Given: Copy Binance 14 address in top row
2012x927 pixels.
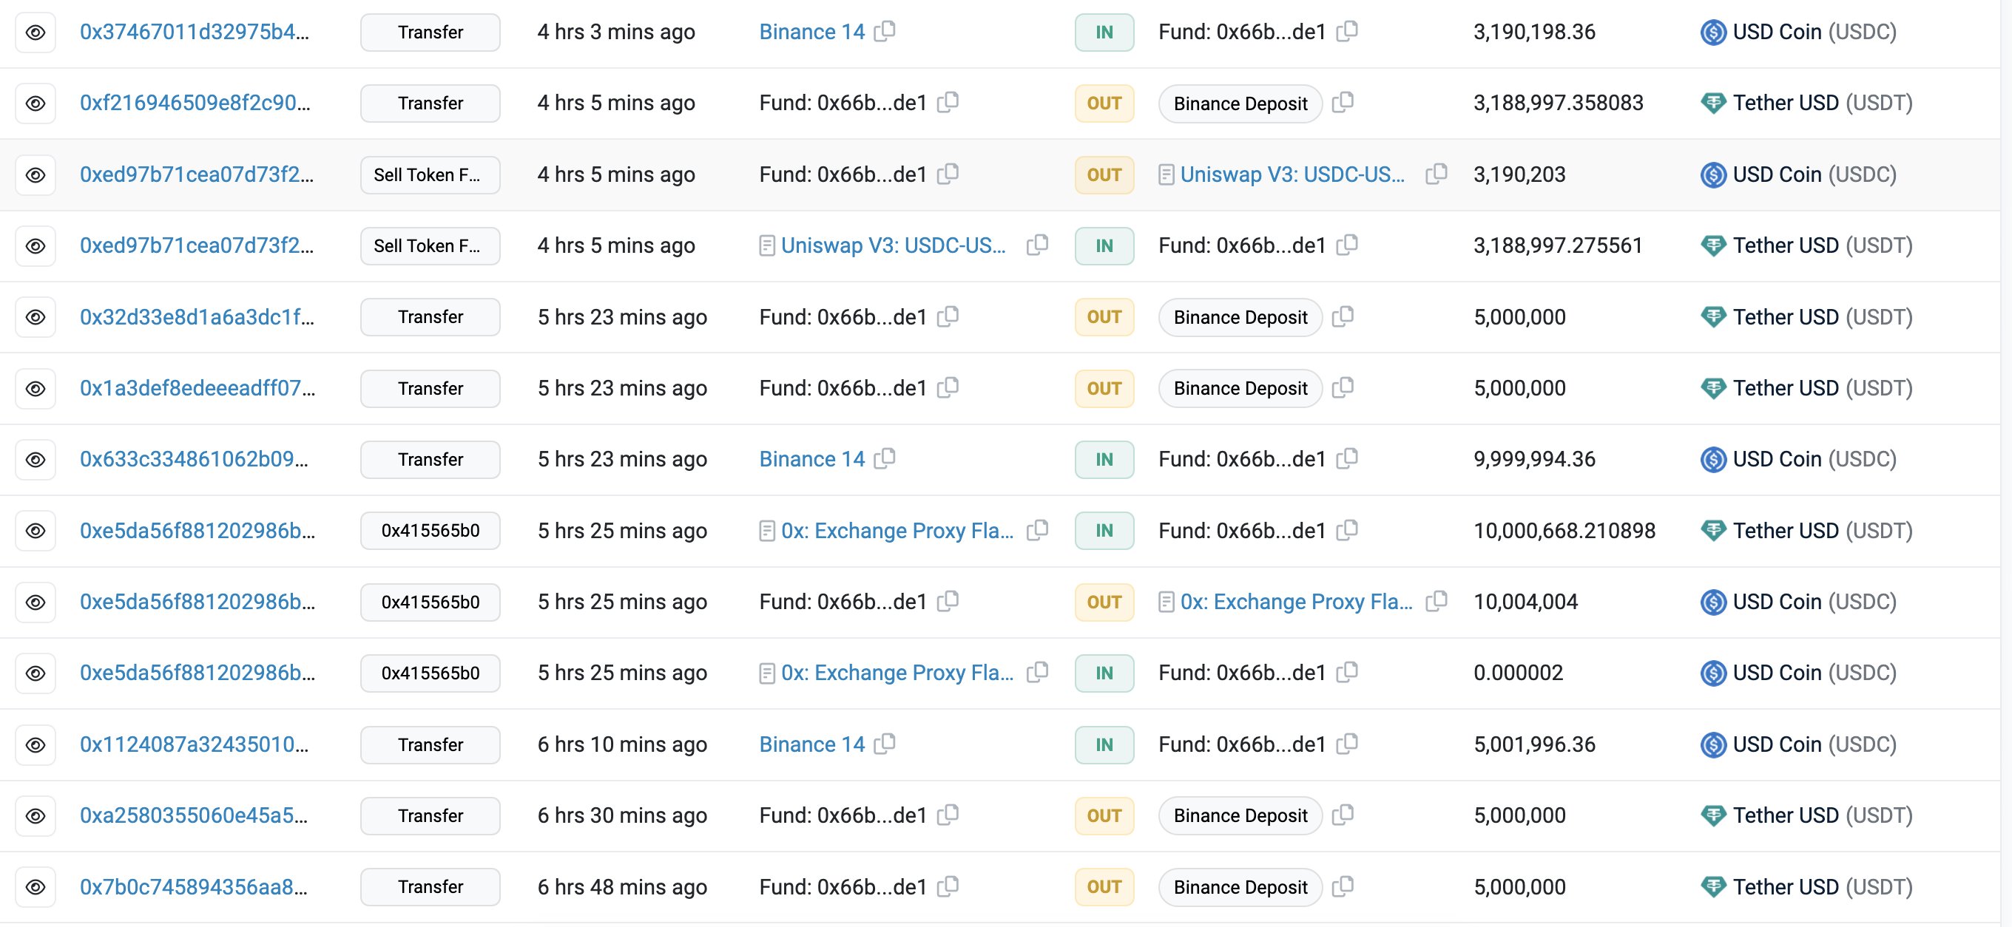Looking at the screenshot, I should point(884,31).
